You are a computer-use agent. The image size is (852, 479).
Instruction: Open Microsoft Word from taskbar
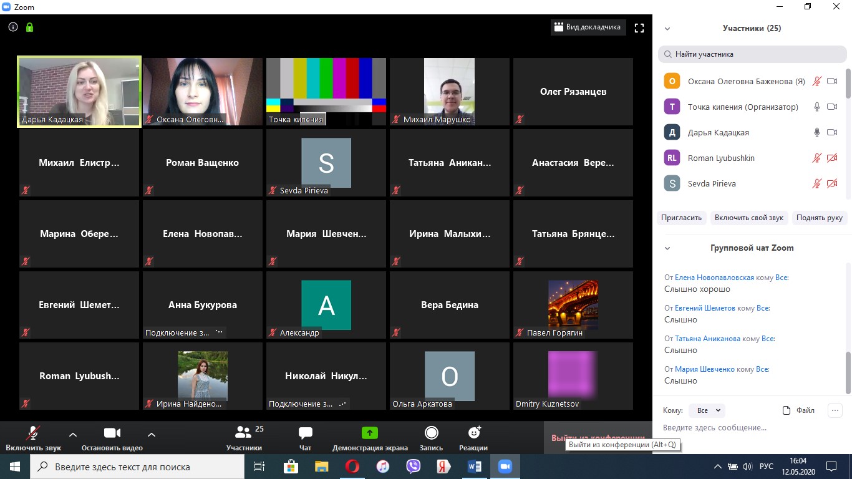pyautogui.click(x=474, y=467)
